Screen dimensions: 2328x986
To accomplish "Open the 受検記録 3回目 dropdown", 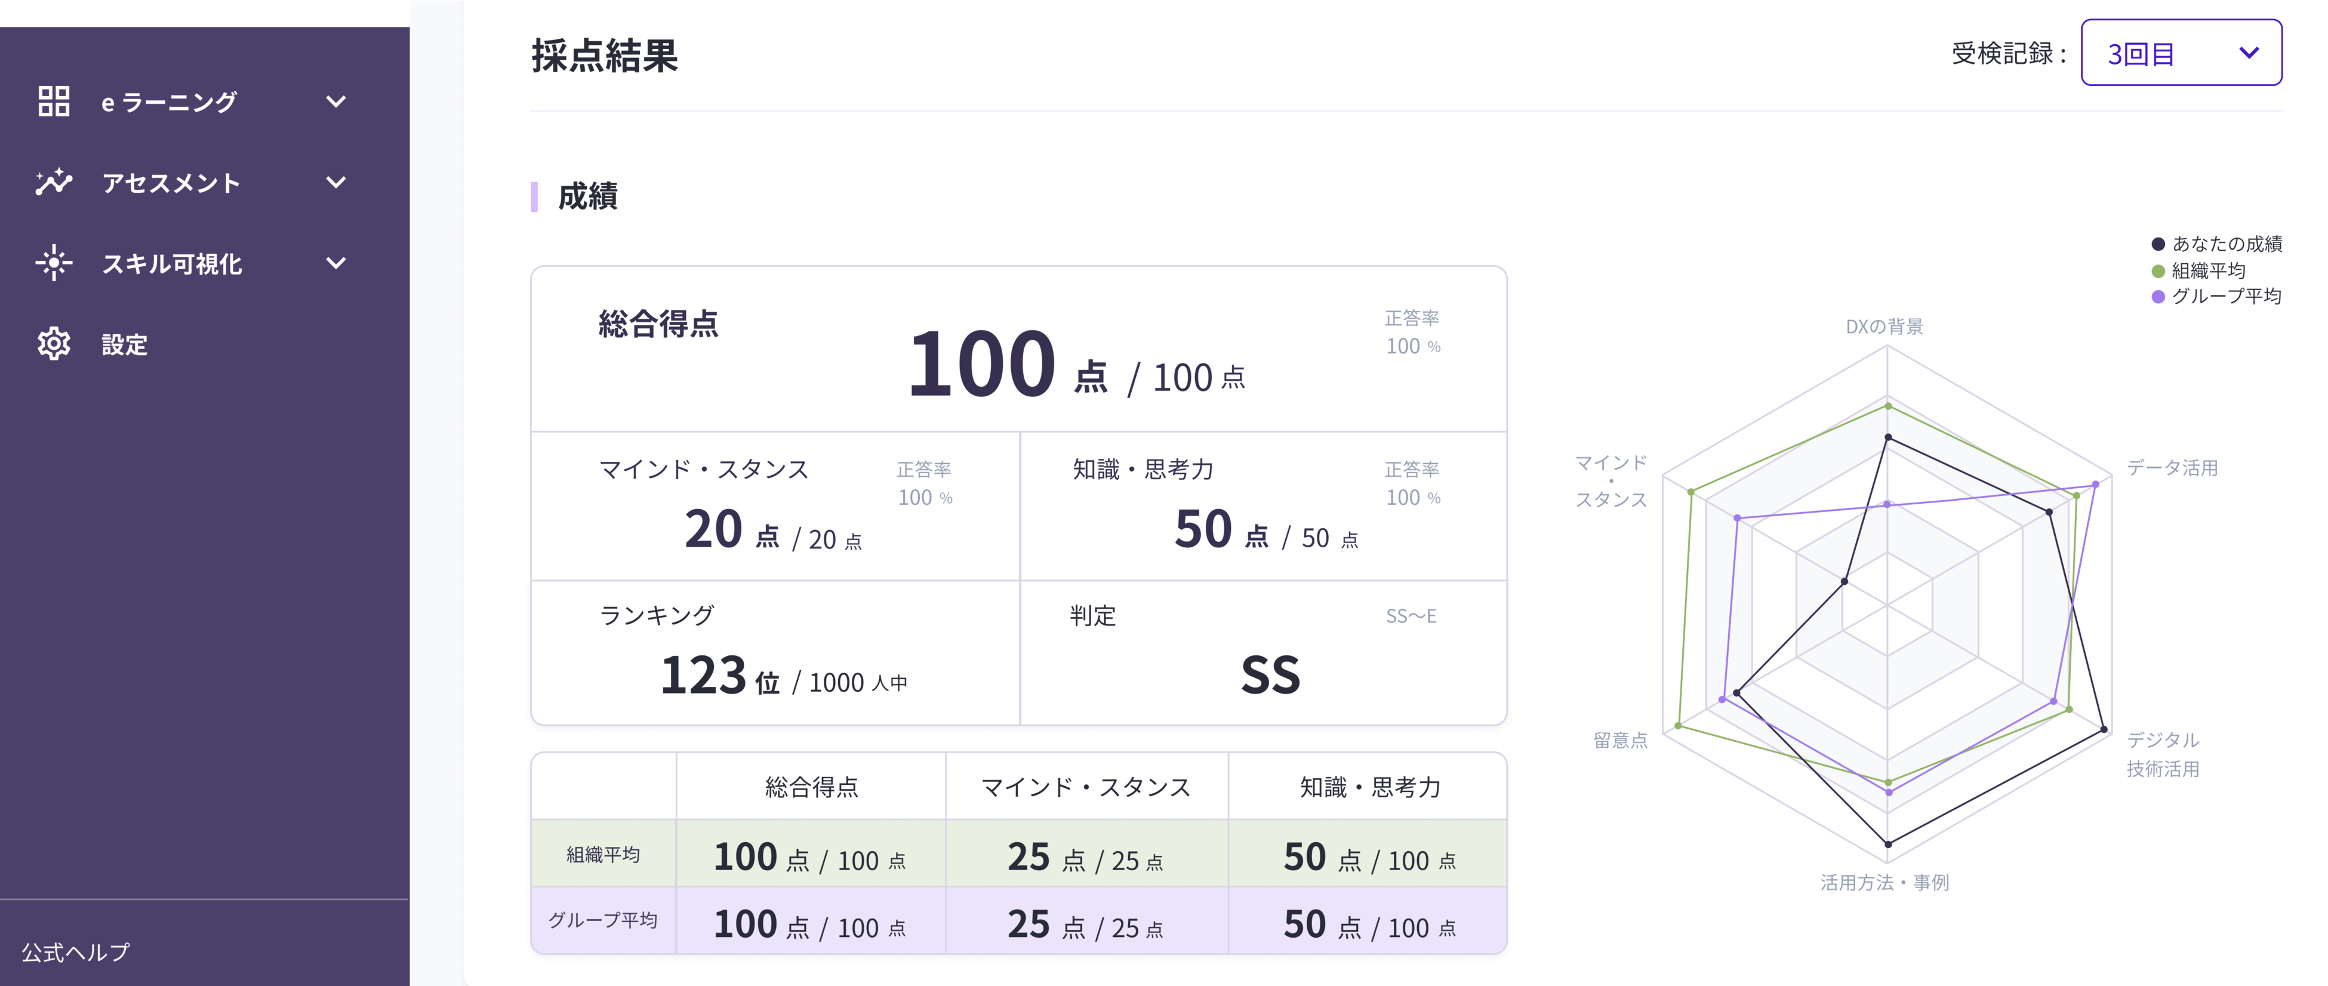I will click(2181, 53).
